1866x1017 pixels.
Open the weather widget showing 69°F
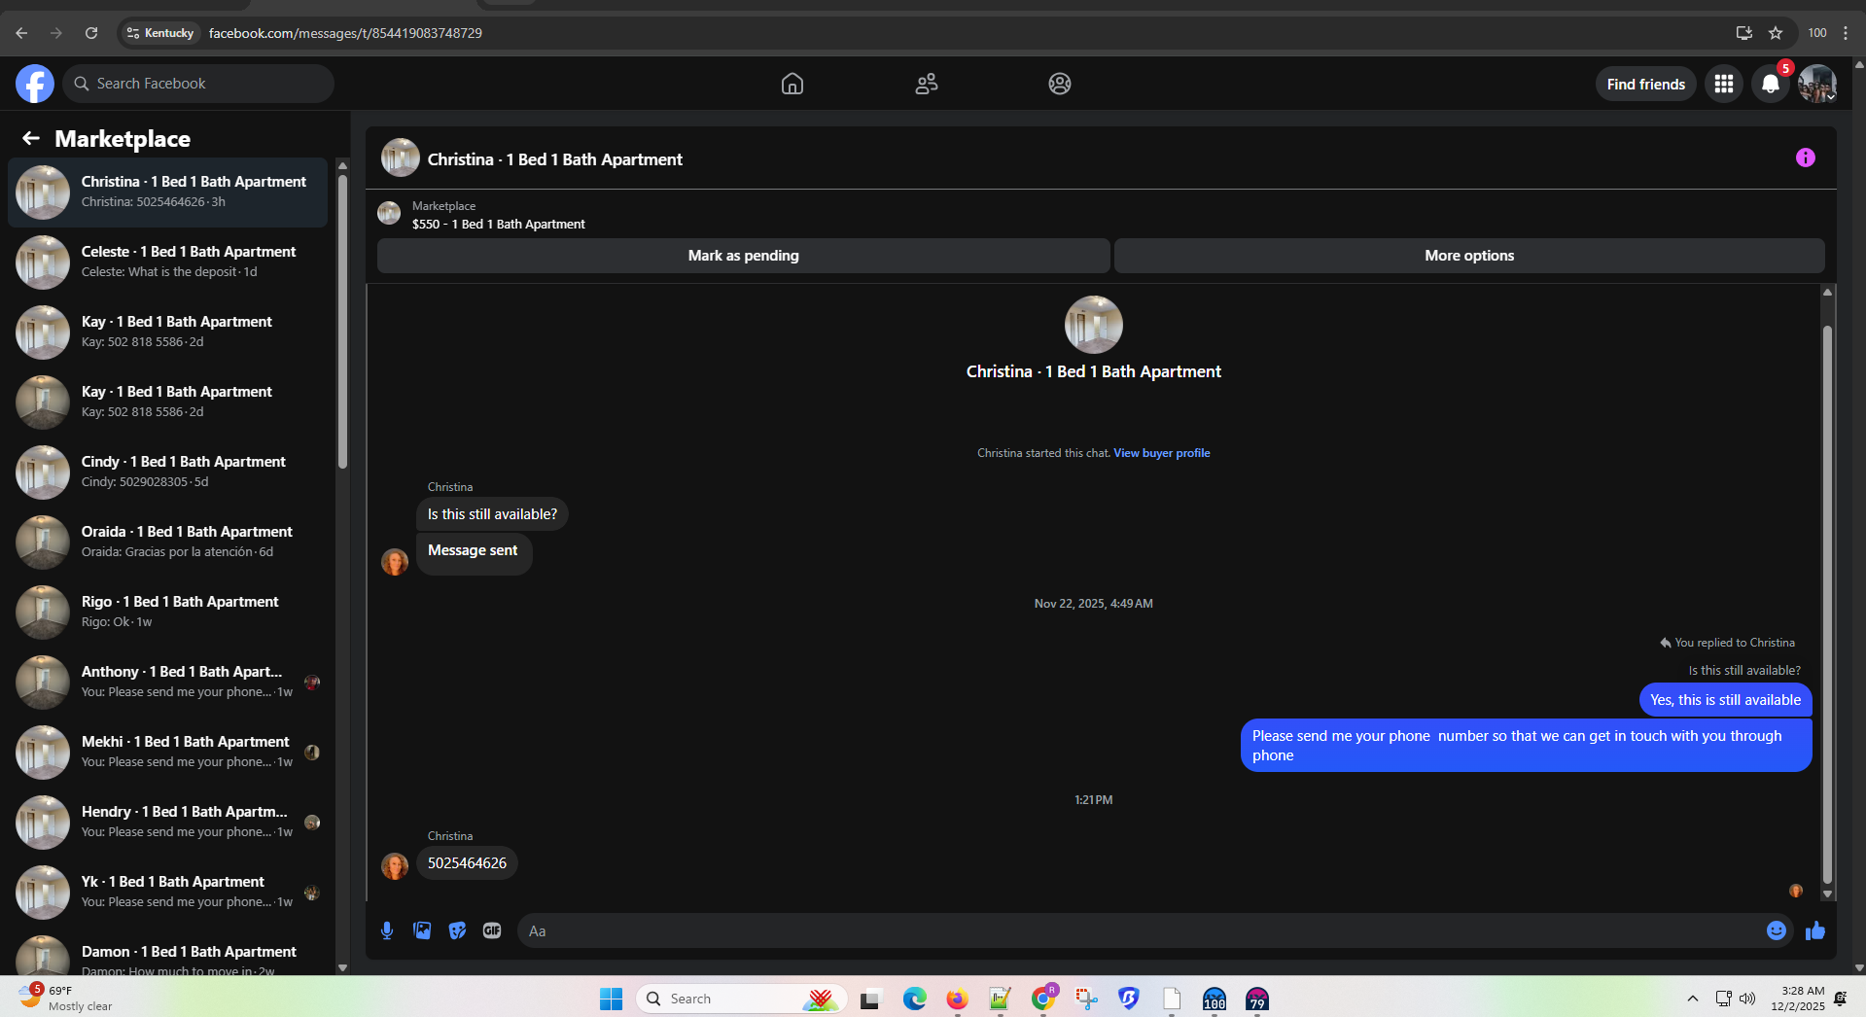pyautogui.click(x=66, y=998)
